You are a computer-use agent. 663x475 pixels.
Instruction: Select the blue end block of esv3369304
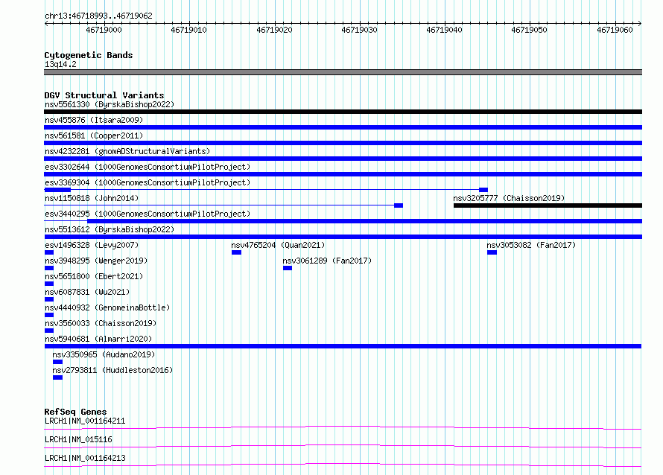[x=483, y=190]
